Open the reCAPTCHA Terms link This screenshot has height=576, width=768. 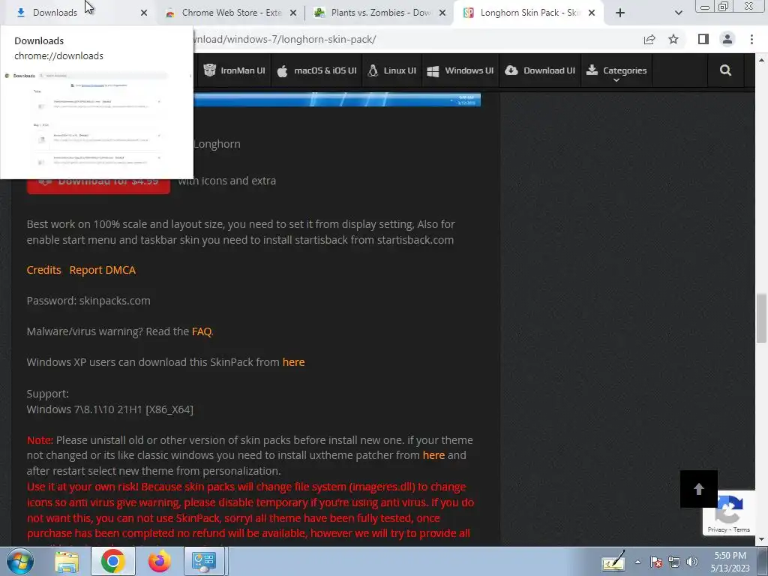[742, 529]
